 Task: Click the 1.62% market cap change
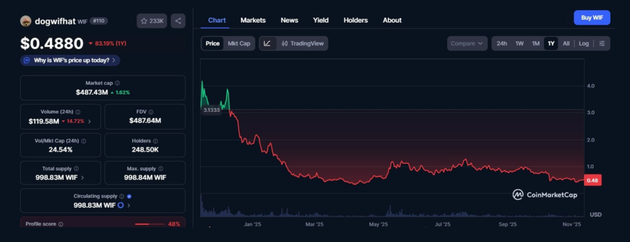[x=120, y=92]
